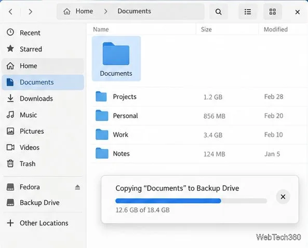This screenshot has height=248, width=308.
Task: Click the Home breadcrumb in path bar
Action: click(x=84, y=11)
